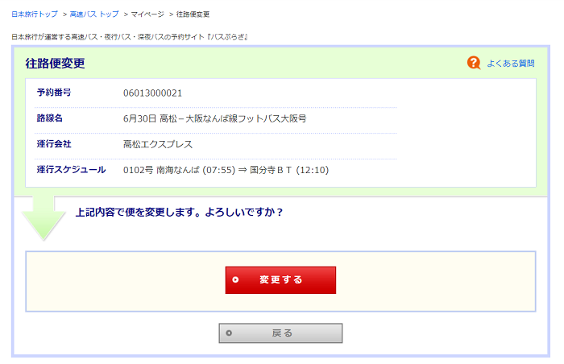Click the 高松－大阪なんば線 route name text
The image size is (564, 364).
[x=214, y=118]
